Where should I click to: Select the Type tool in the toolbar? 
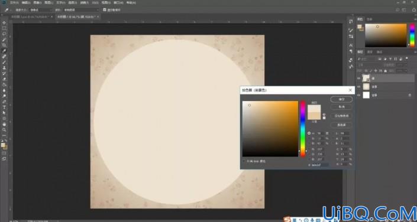(x=4, y=107)
